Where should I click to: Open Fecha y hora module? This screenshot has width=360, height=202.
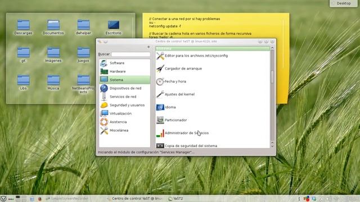click(x=171, y=81)
